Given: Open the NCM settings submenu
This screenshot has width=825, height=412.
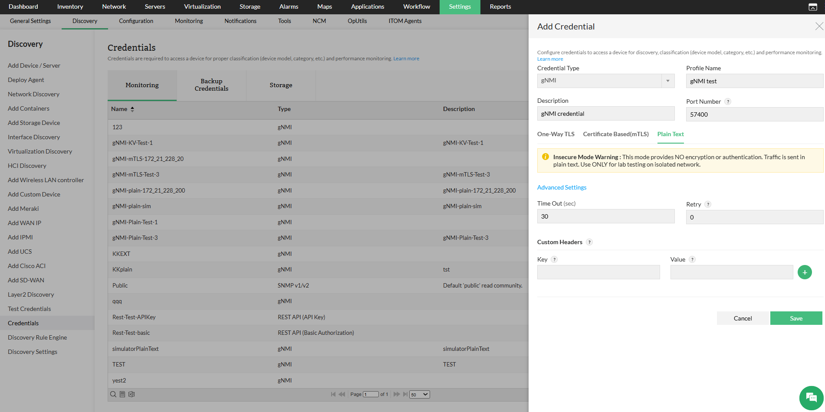Looking at the screenshot, I should pyautogui.click(x=319, y=21).
